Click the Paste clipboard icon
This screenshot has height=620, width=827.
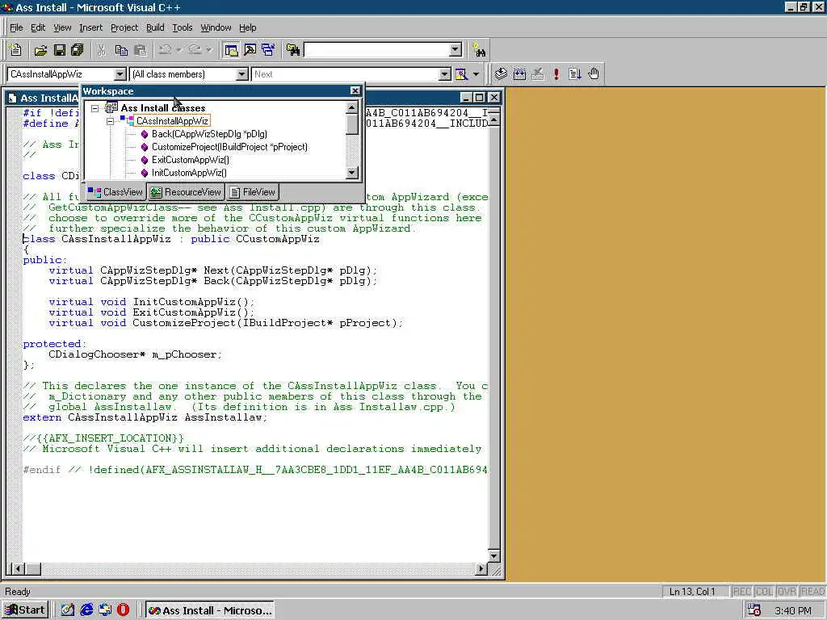click(x=141, y=50)
